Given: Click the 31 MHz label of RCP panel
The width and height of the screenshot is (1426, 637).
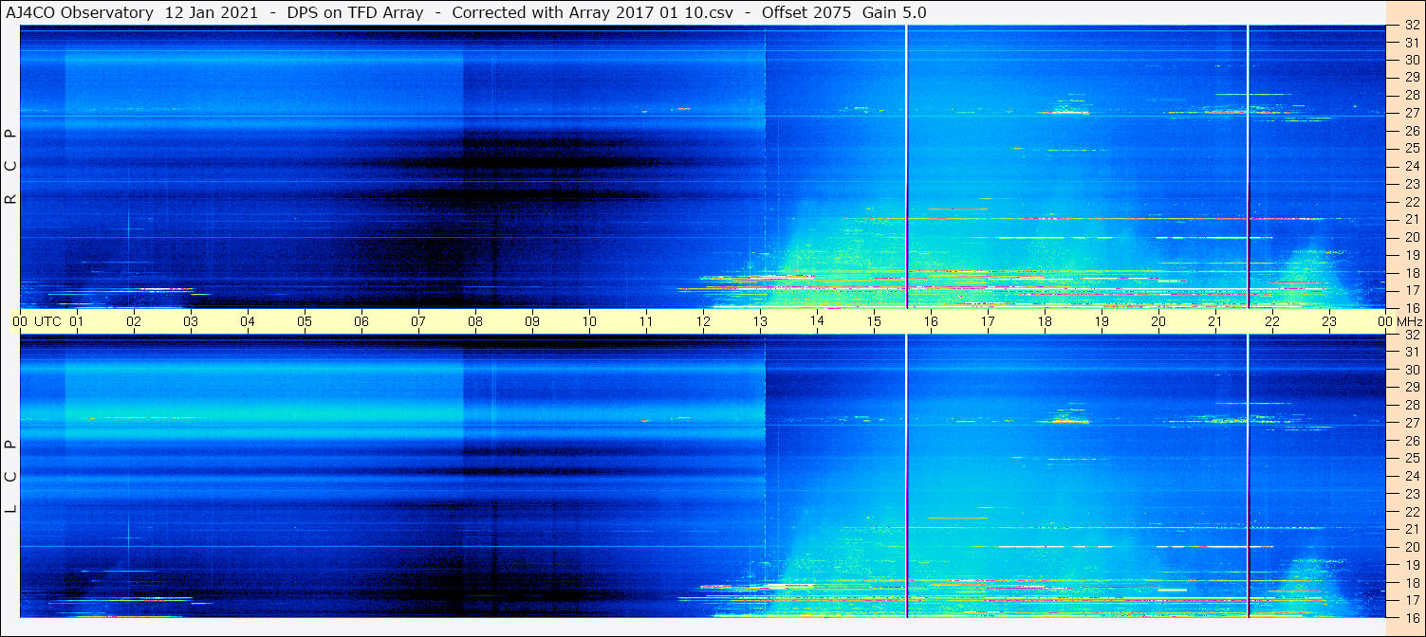Looking at the screenshot, I should click(x=1412, y=43).
